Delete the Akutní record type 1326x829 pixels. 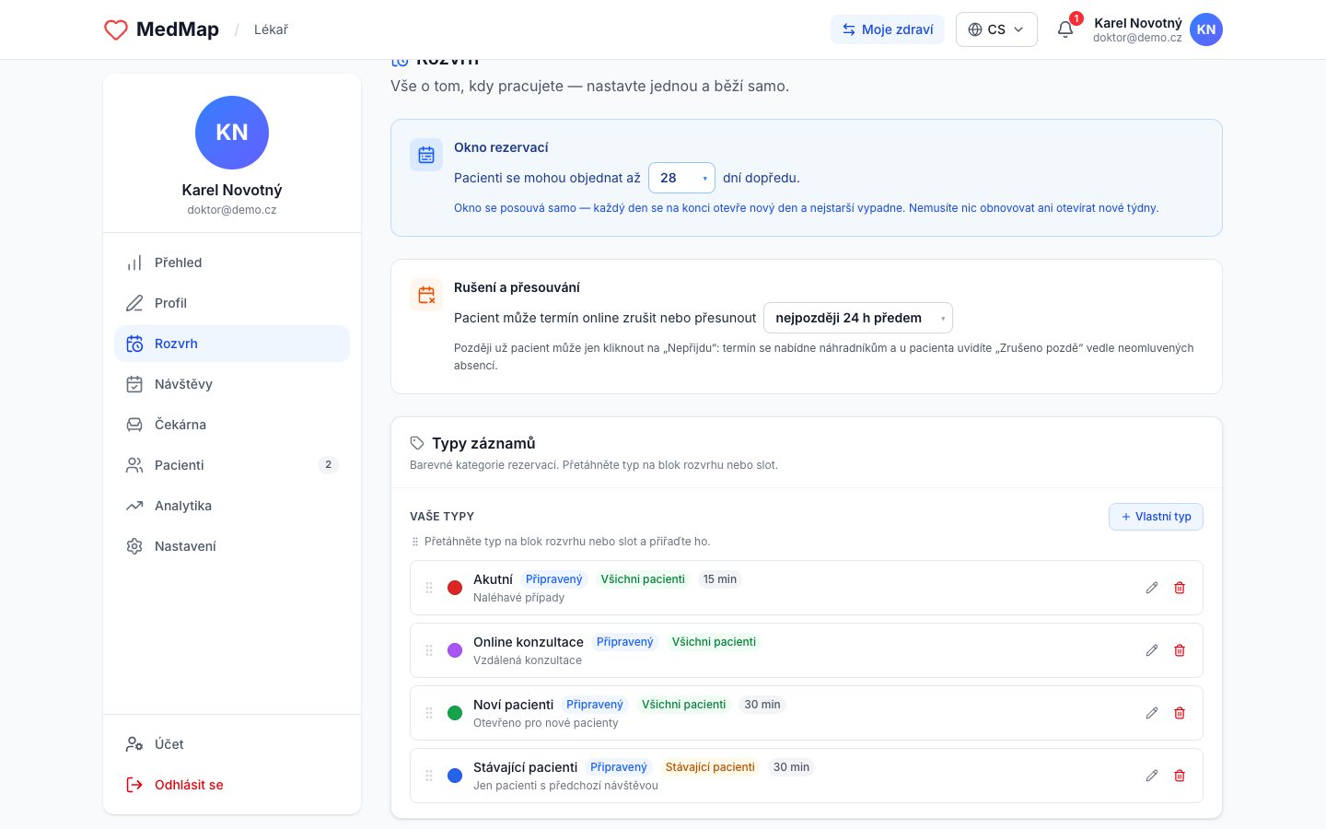[1180, 588]
